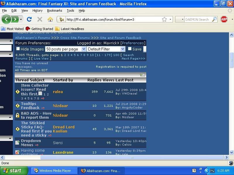Open the Default Filter dropdown
234x175 pixels.
click(106, 49)
